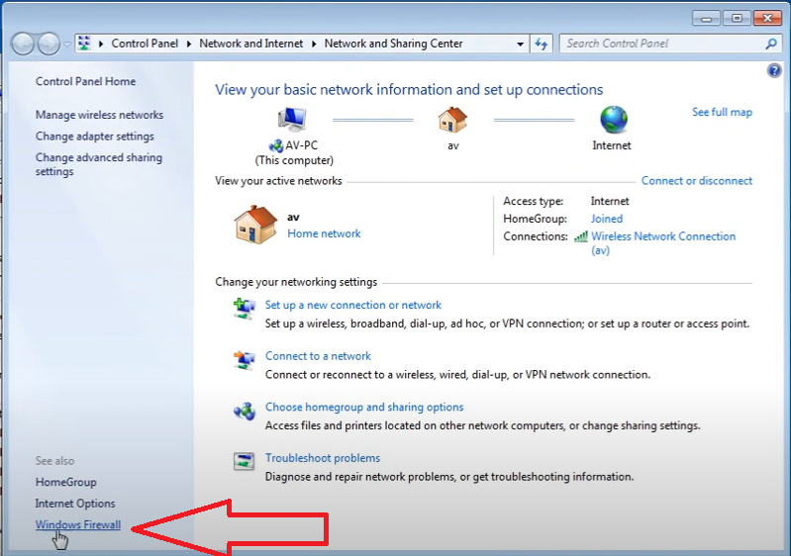Screen dimensions: 791x556
Task: Click the large Home network house icon
Action: coord(255,225)
